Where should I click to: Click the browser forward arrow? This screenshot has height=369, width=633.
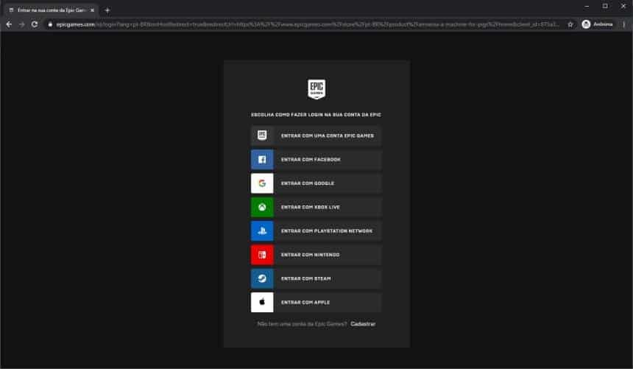point(22,24)
